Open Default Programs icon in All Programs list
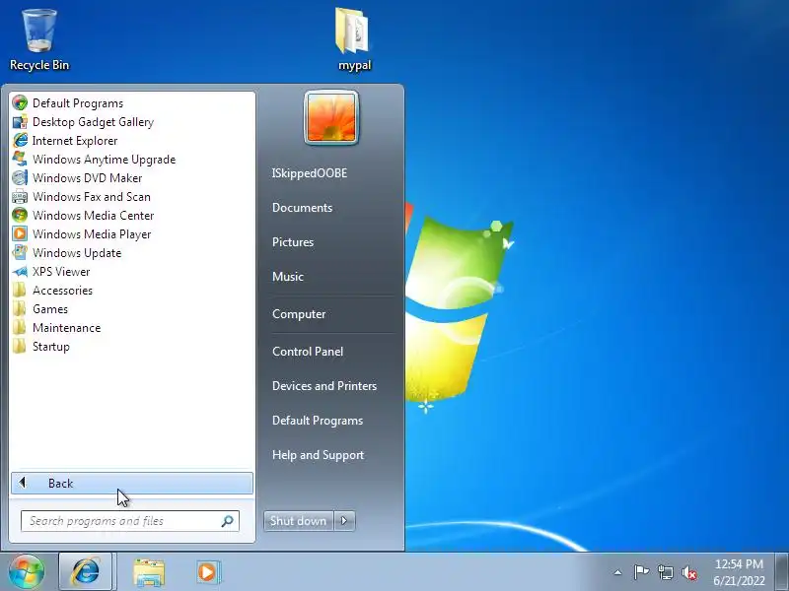This screenshot has width=789, height=591. [20, 103]
